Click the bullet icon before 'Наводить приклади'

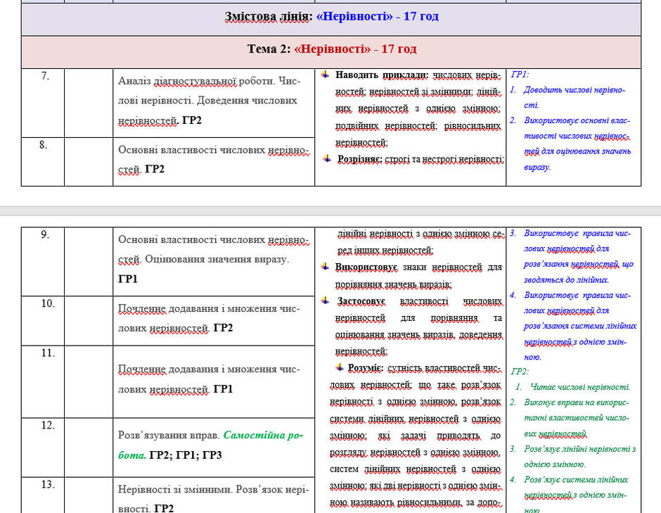(325, 75)
